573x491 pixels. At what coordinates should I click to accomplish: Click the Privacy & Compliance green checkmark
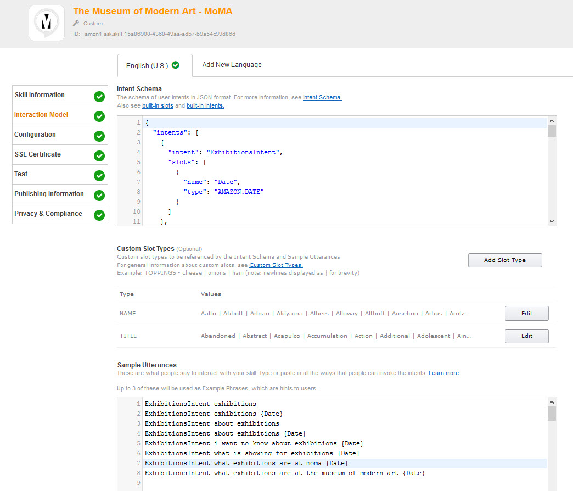point(99,215)
